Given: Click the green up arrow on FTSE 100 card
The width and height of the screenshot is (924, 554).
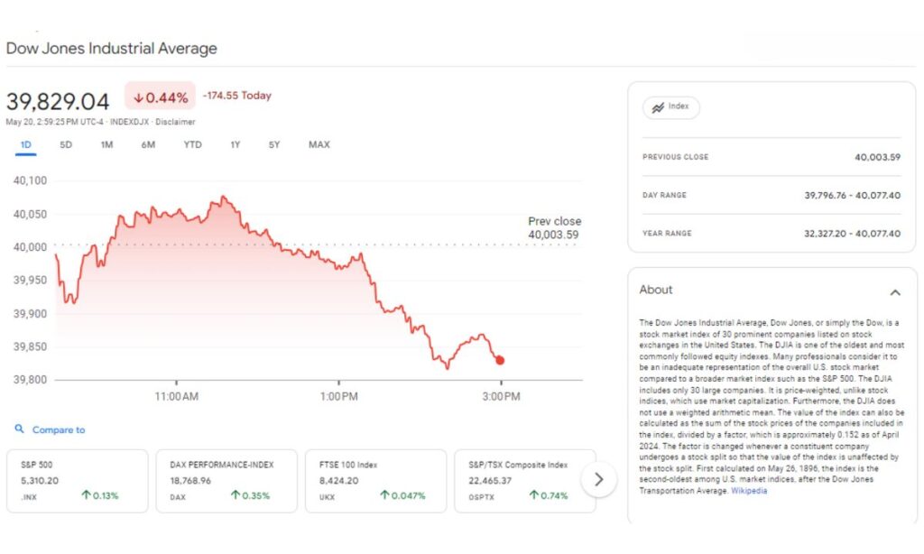Looking at the screenshot, I should point(383,494).
